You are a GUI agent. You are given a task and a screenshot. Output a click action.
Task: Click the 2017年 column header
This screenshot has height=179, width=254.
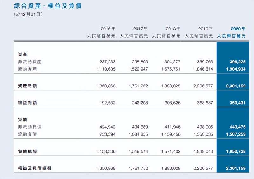(140, 29)
